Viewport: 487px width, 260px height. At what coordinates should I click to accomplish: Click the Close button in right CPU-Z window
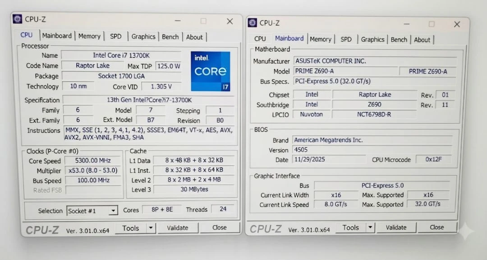(436, 227)
